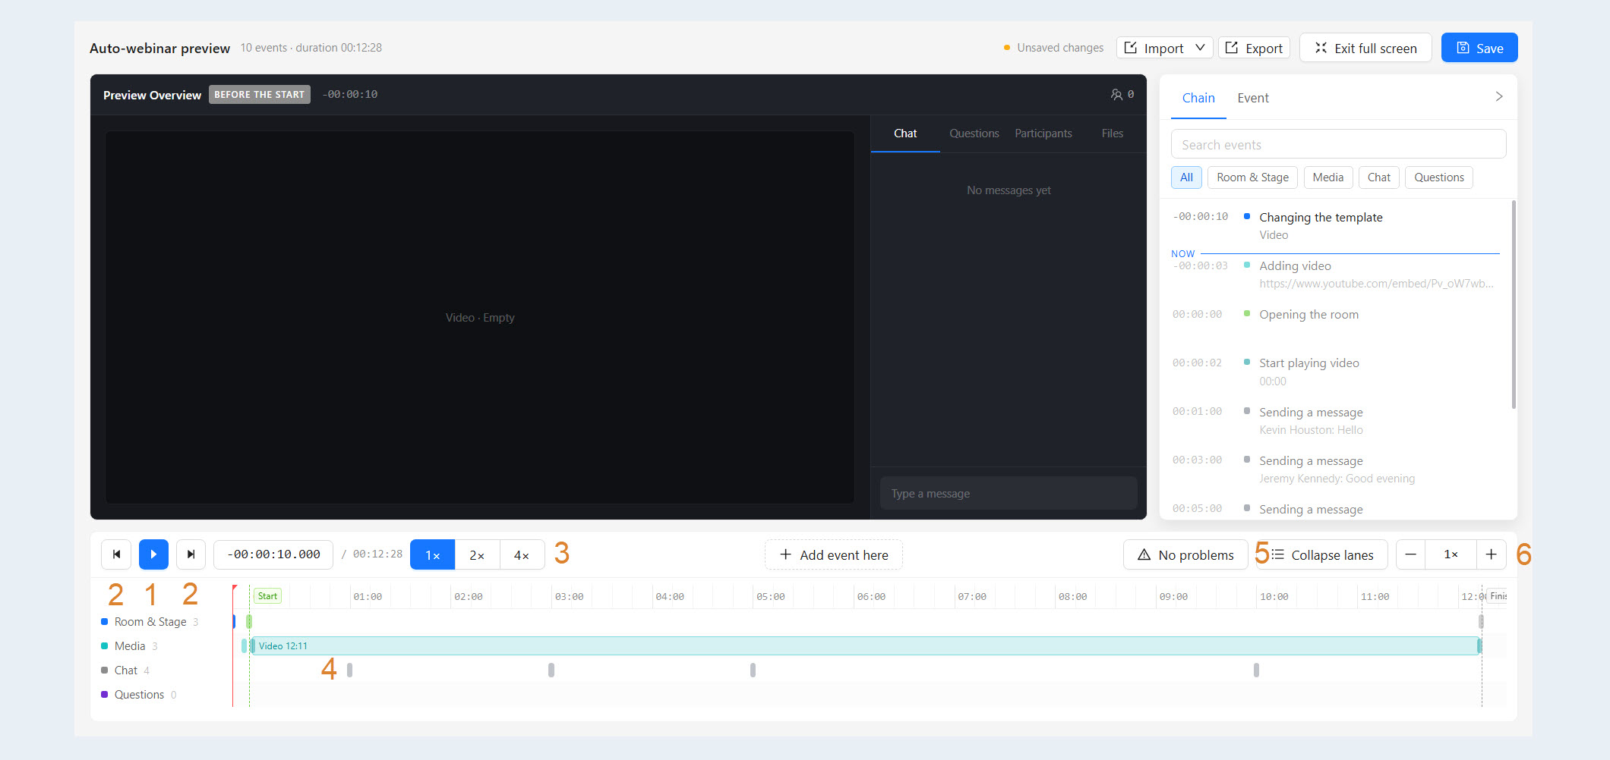Save the auto-webinar changes

[1479, 48]
